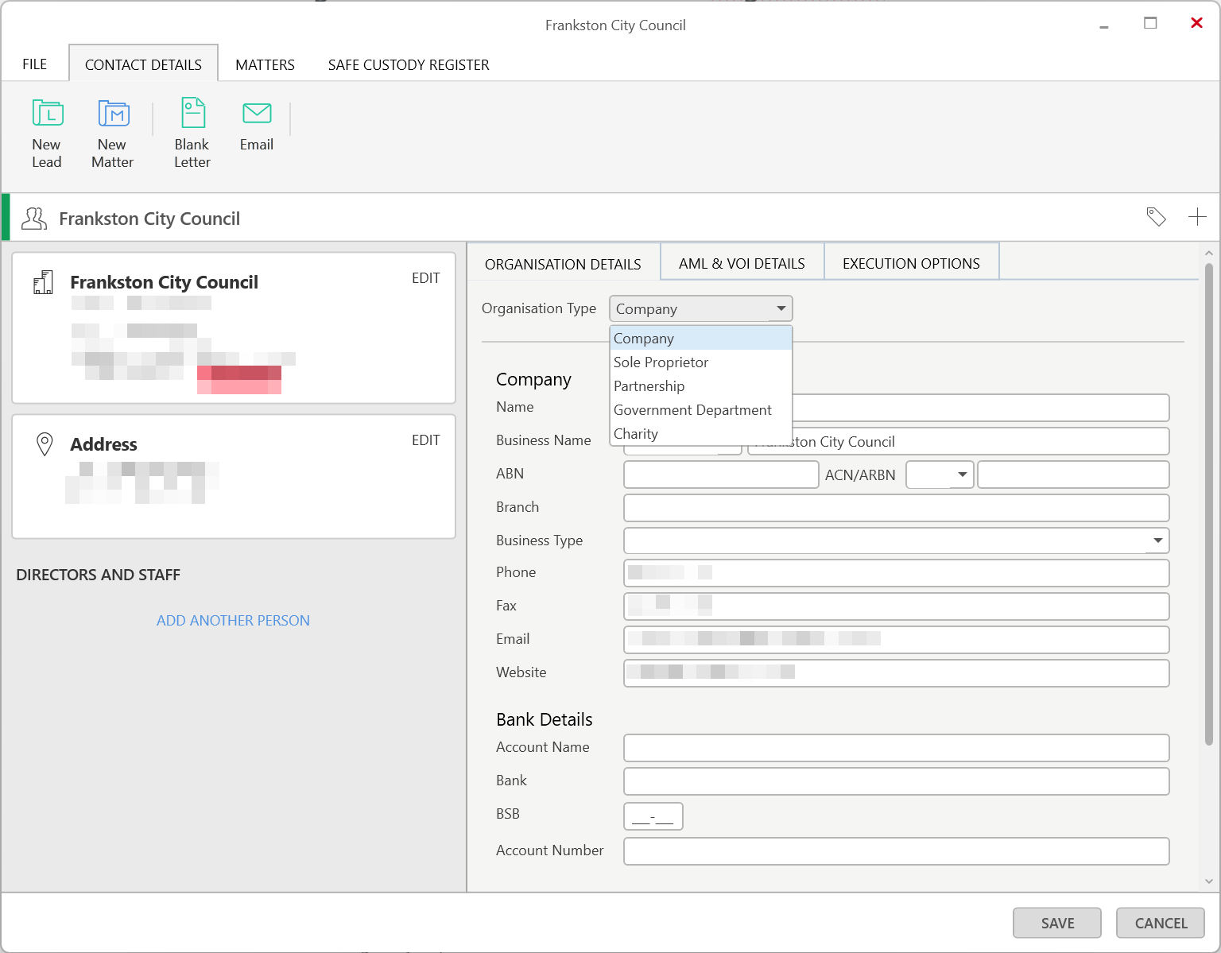Click the New Matter icon
Image resolution: width=1221 pixels, height=953 pixels.
click(113, 114)
